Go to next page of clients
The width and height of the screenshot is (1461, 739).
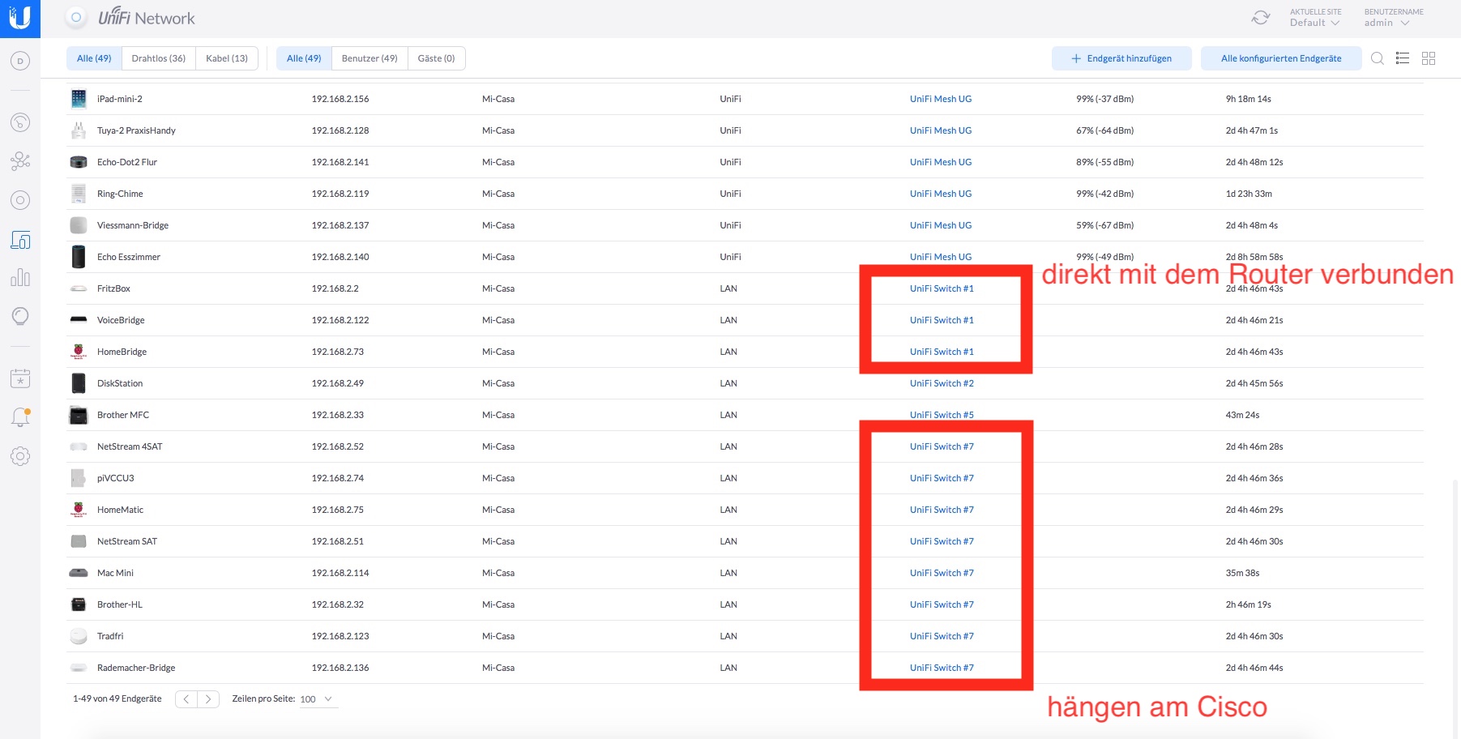pyautogui.click(x=208, y=699)
